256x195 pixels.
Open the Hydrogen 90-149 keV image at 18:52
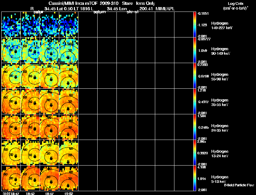30,50
